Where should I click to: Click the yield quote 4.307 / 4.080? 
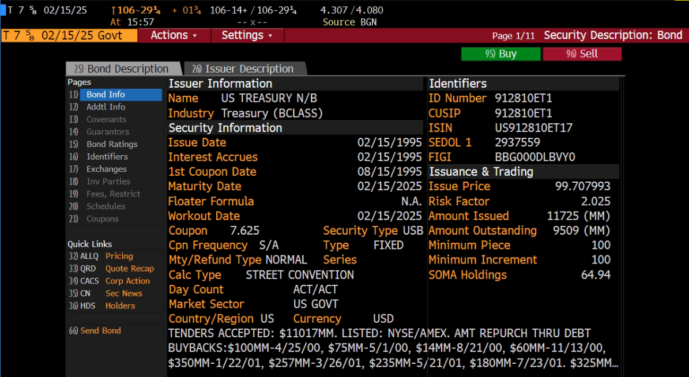point(352,10)
